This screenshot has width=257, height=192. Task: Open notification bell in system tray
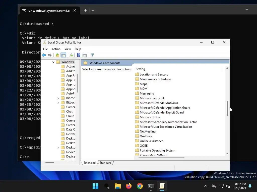(x=250, y=186)
